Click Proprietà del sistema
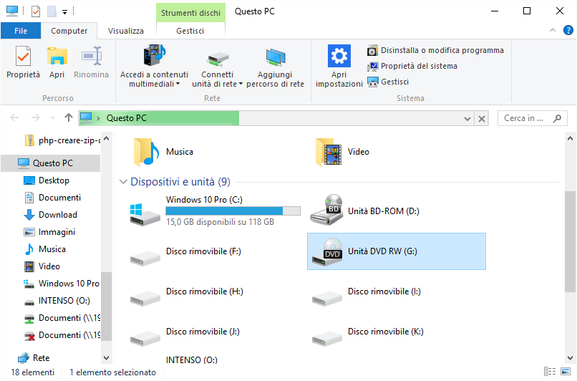 (412, 67)
